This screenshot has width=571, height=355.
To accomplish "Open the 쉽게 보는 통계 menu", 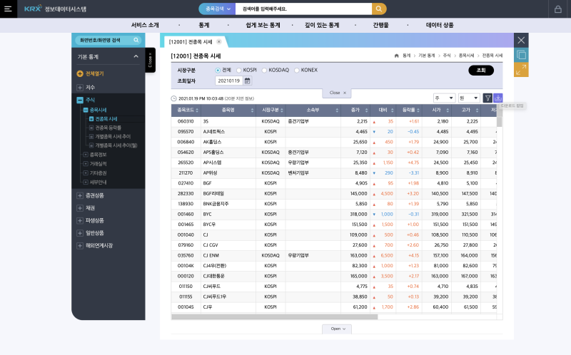I will [263, 25].
